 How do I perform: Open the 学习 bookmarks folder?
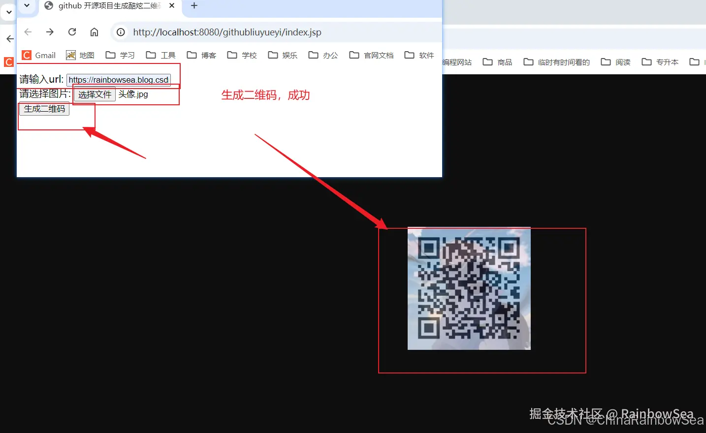120,55
